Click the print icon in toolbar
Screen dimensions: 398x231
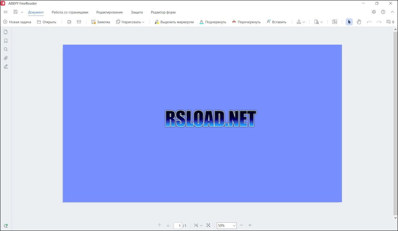point(69,22)
